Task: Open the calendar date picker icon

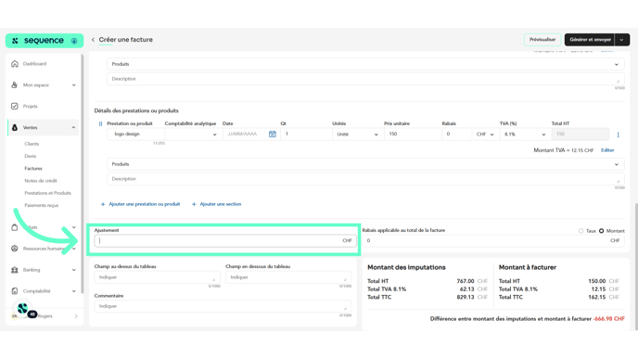Action: 273,134
